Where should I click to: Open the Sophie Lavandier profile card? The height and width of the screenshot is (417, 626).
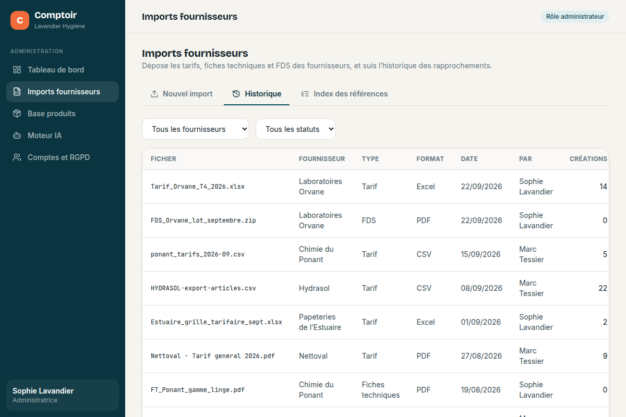pos(63,395)
